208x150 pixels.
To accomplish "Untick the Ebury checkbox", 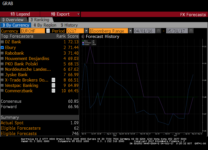I will click(2, 48).
